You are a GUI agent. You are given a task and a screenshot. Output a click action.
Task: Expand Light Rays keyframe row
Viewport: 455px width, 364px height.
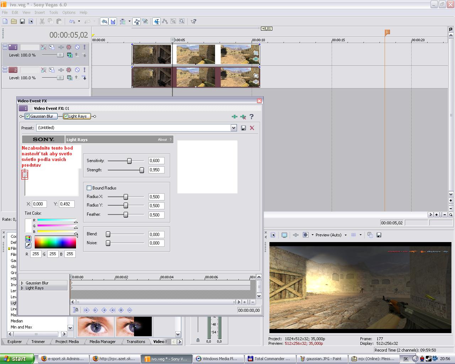coord(22,288)
